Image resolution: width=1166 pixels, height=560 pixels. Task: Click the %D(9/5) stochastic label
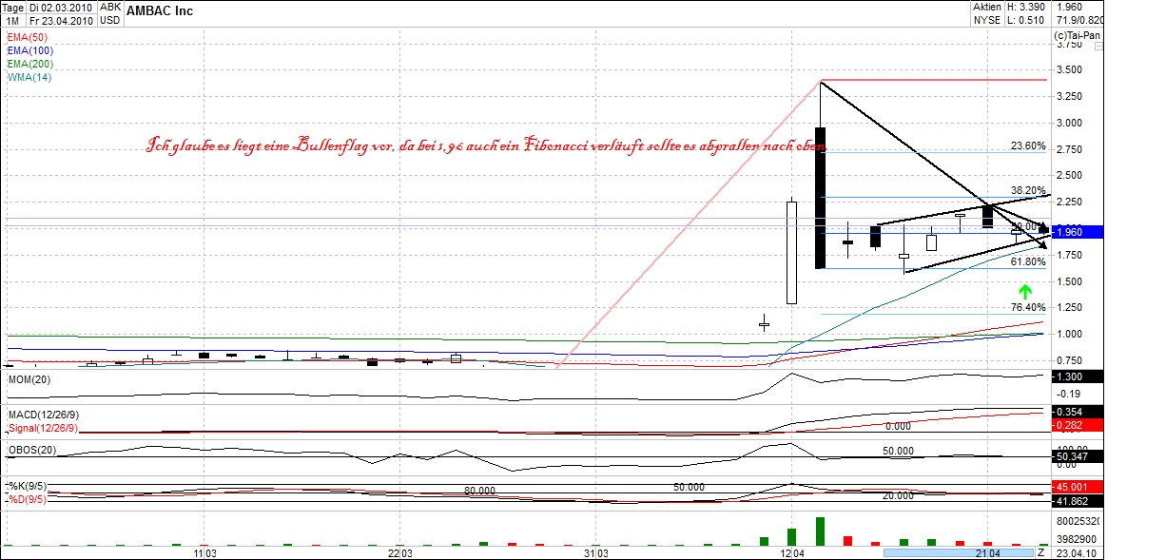click(27, 499)
